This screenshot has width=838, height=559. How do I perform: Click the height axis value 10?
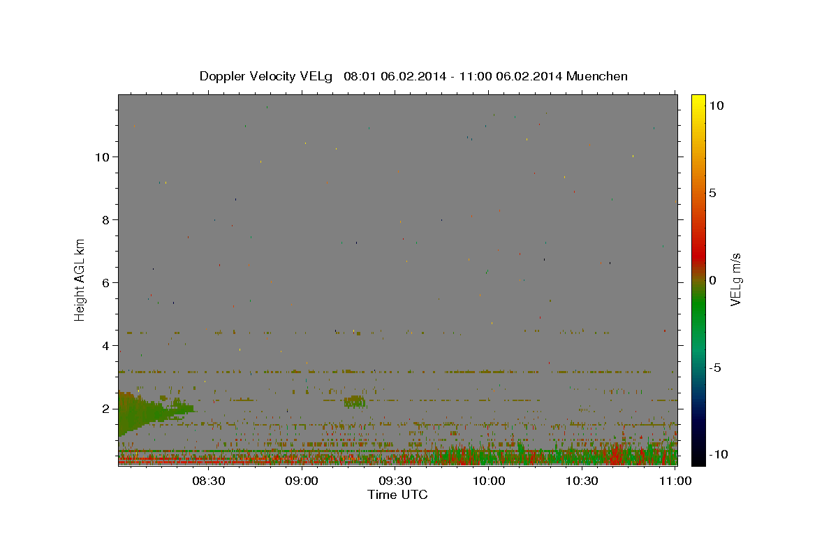click(x=102, y=157)
